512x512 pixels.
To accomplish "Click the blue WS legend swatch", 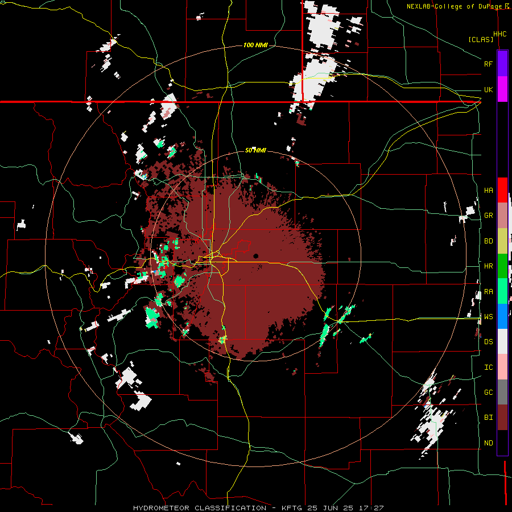I will [502, 316].
